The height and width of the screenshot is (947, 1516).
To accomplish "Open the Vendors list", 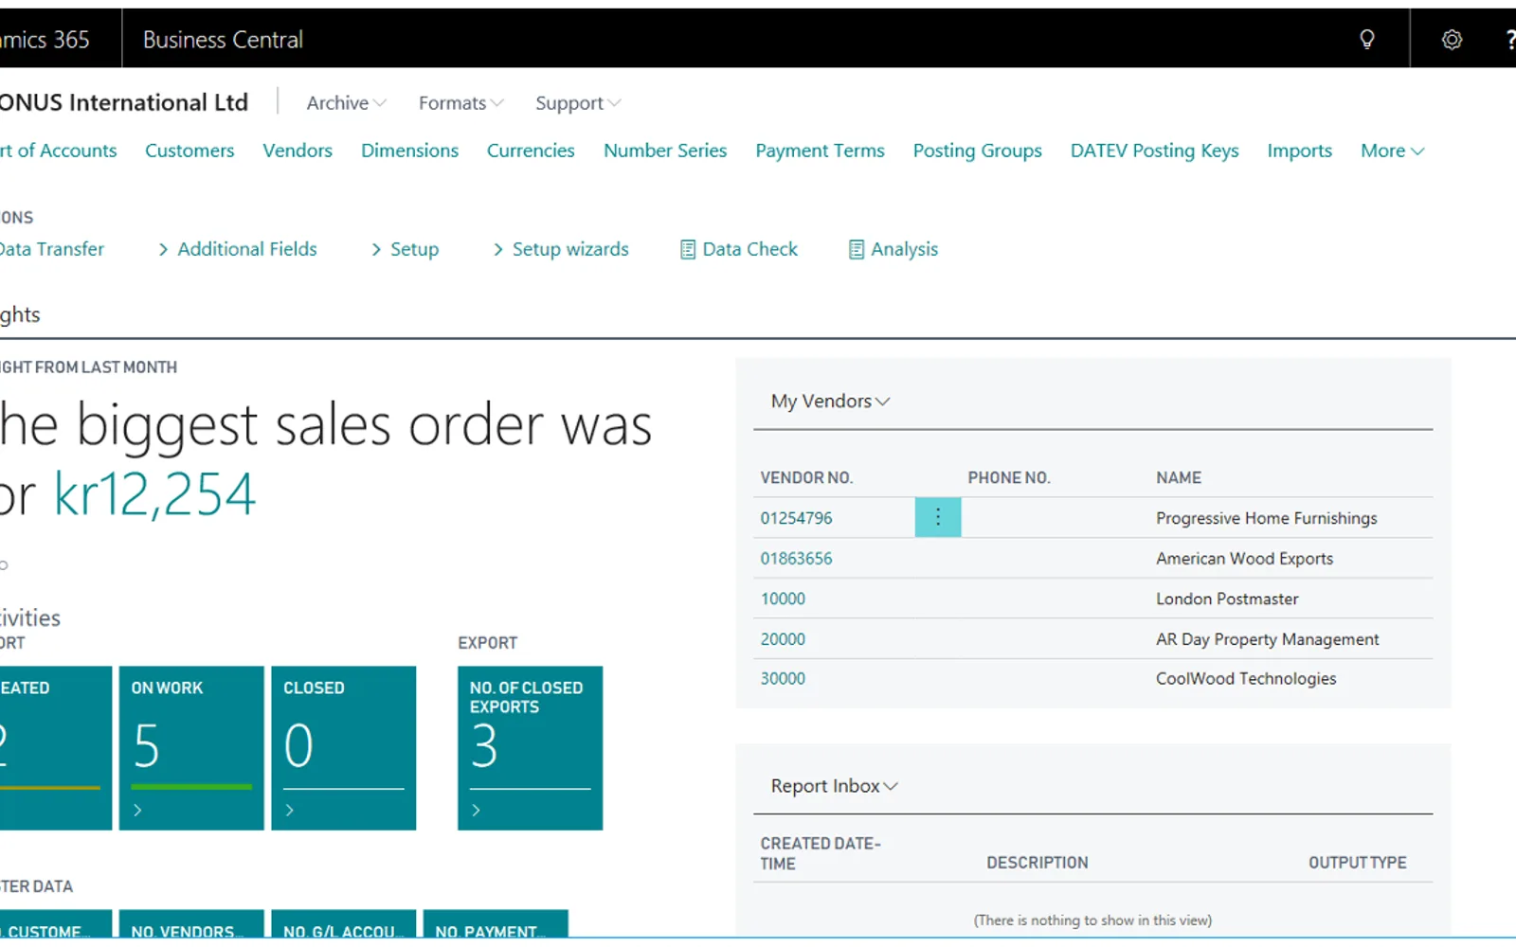I will (298, 151).
